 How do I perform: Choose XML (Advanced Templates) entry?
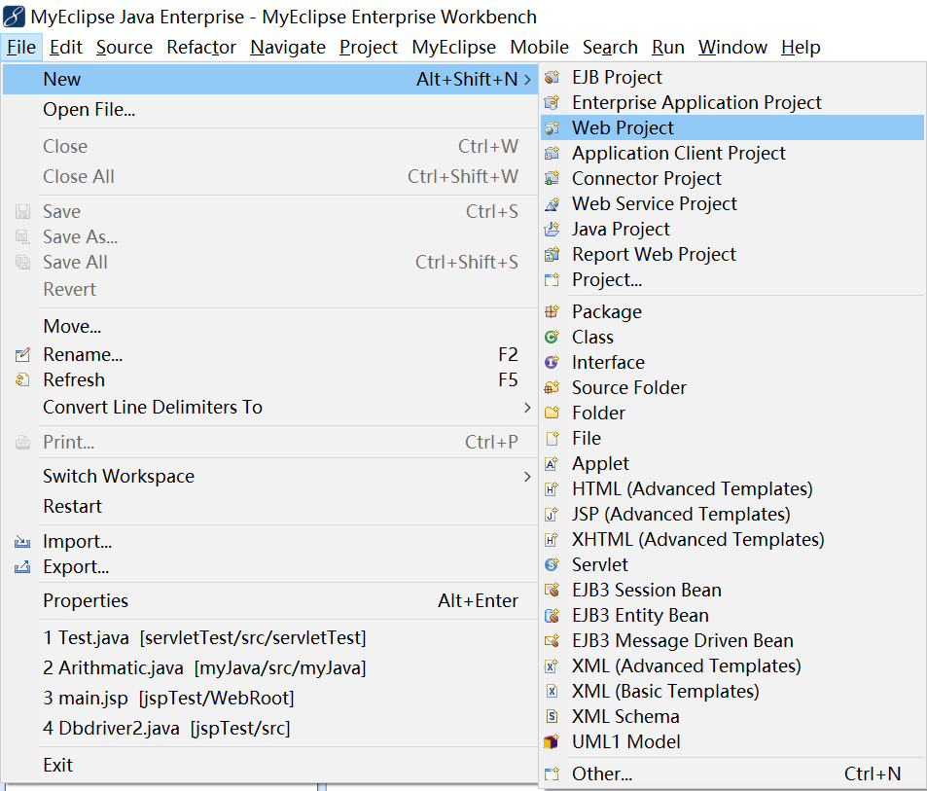pos(732,666)
